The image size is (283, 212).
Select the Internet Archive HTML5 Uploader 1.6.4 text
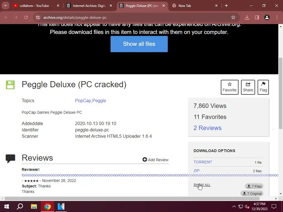tap(113, 136)
